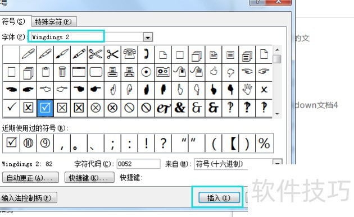The image size is (354, 217).
Task: Pick recently used checked box symbol
Action: coord(11,143)
